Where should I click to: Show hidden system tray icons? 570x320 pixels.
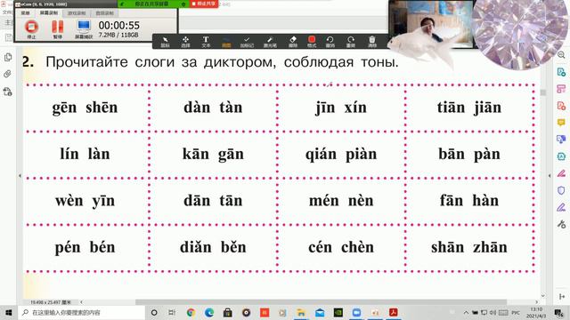[x=466, y=312]
